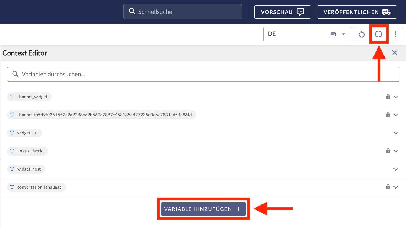Click the reset conversation circular arrow icon

coord(362,34)
